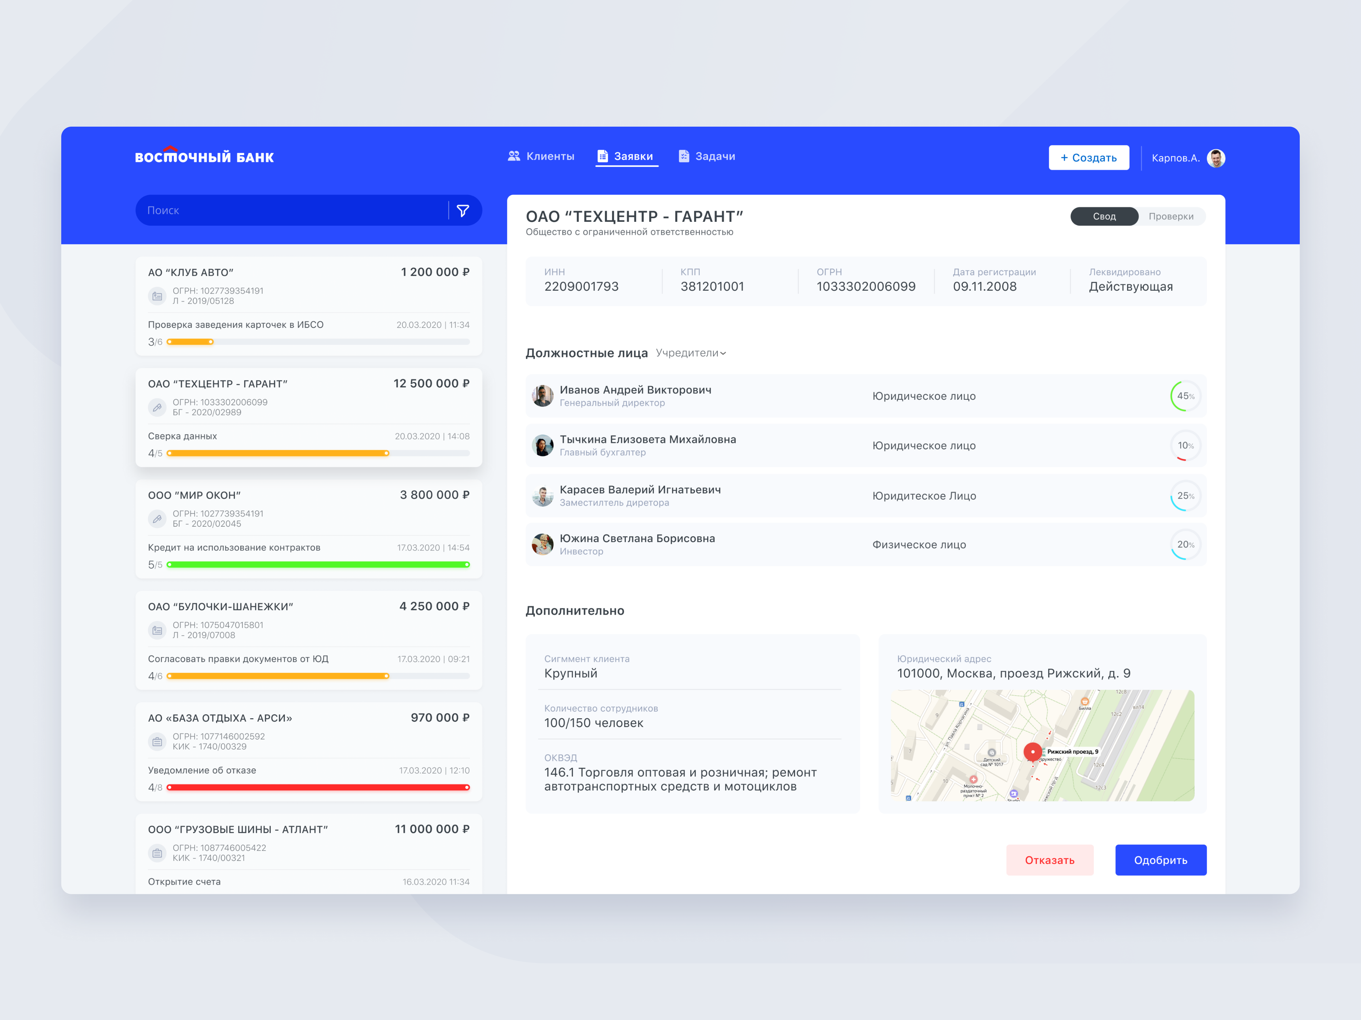Select ООО "ГРУЗОВЫЕ ШИНЫ - АТЛАНТ" application title
The image size is (1361, 1020).
point(238,829)
